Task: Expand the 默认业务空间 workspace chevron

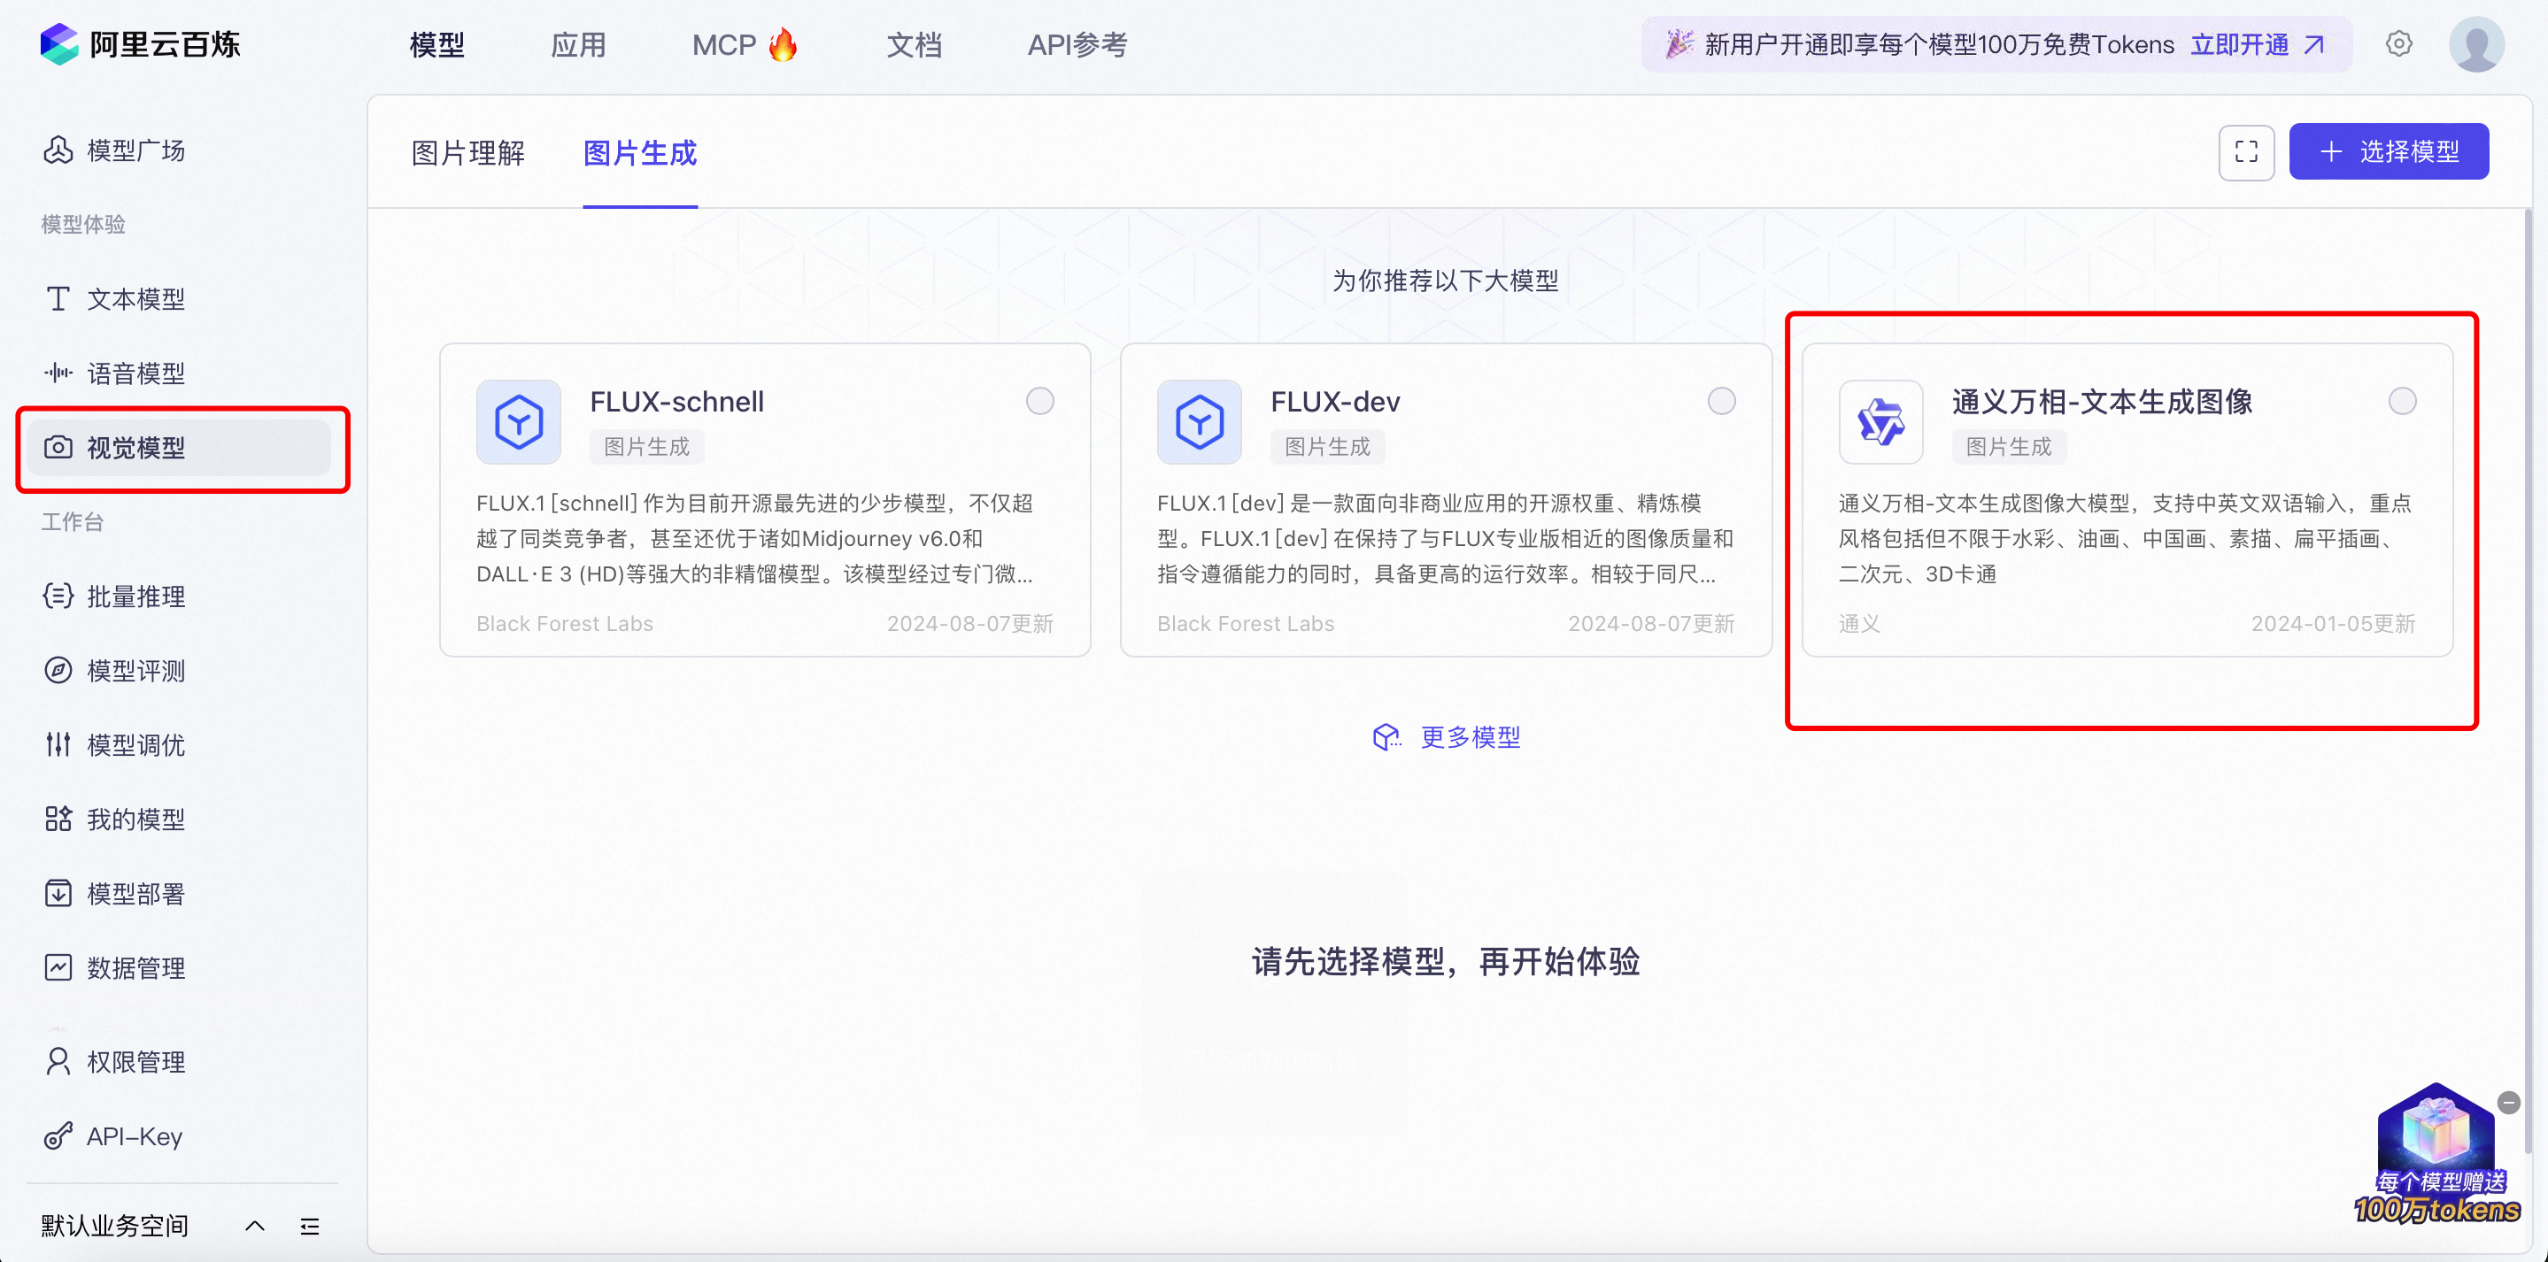Action: point(254,1227)
